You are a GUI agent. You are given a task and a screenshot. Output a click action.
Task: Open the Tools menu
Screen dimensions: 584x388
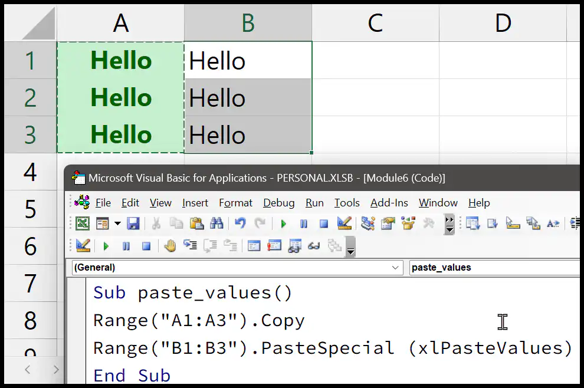(347, 203)
